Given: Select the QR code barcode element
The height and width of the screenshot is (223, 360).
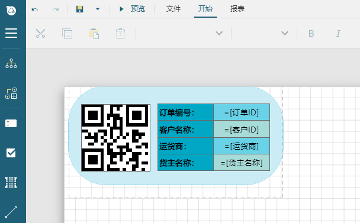Looking at the screenshot, I should [x=115, y=138].
